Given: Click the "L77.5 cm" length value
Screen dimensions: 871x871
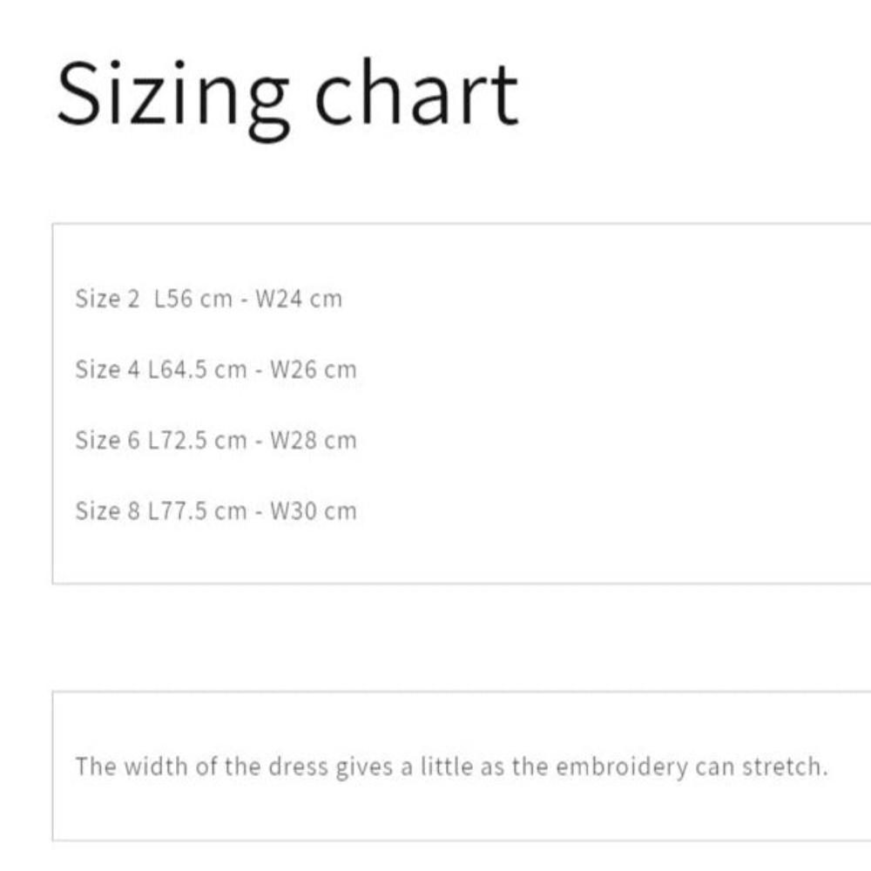Looking at the screenshot, I should point(198,511).
